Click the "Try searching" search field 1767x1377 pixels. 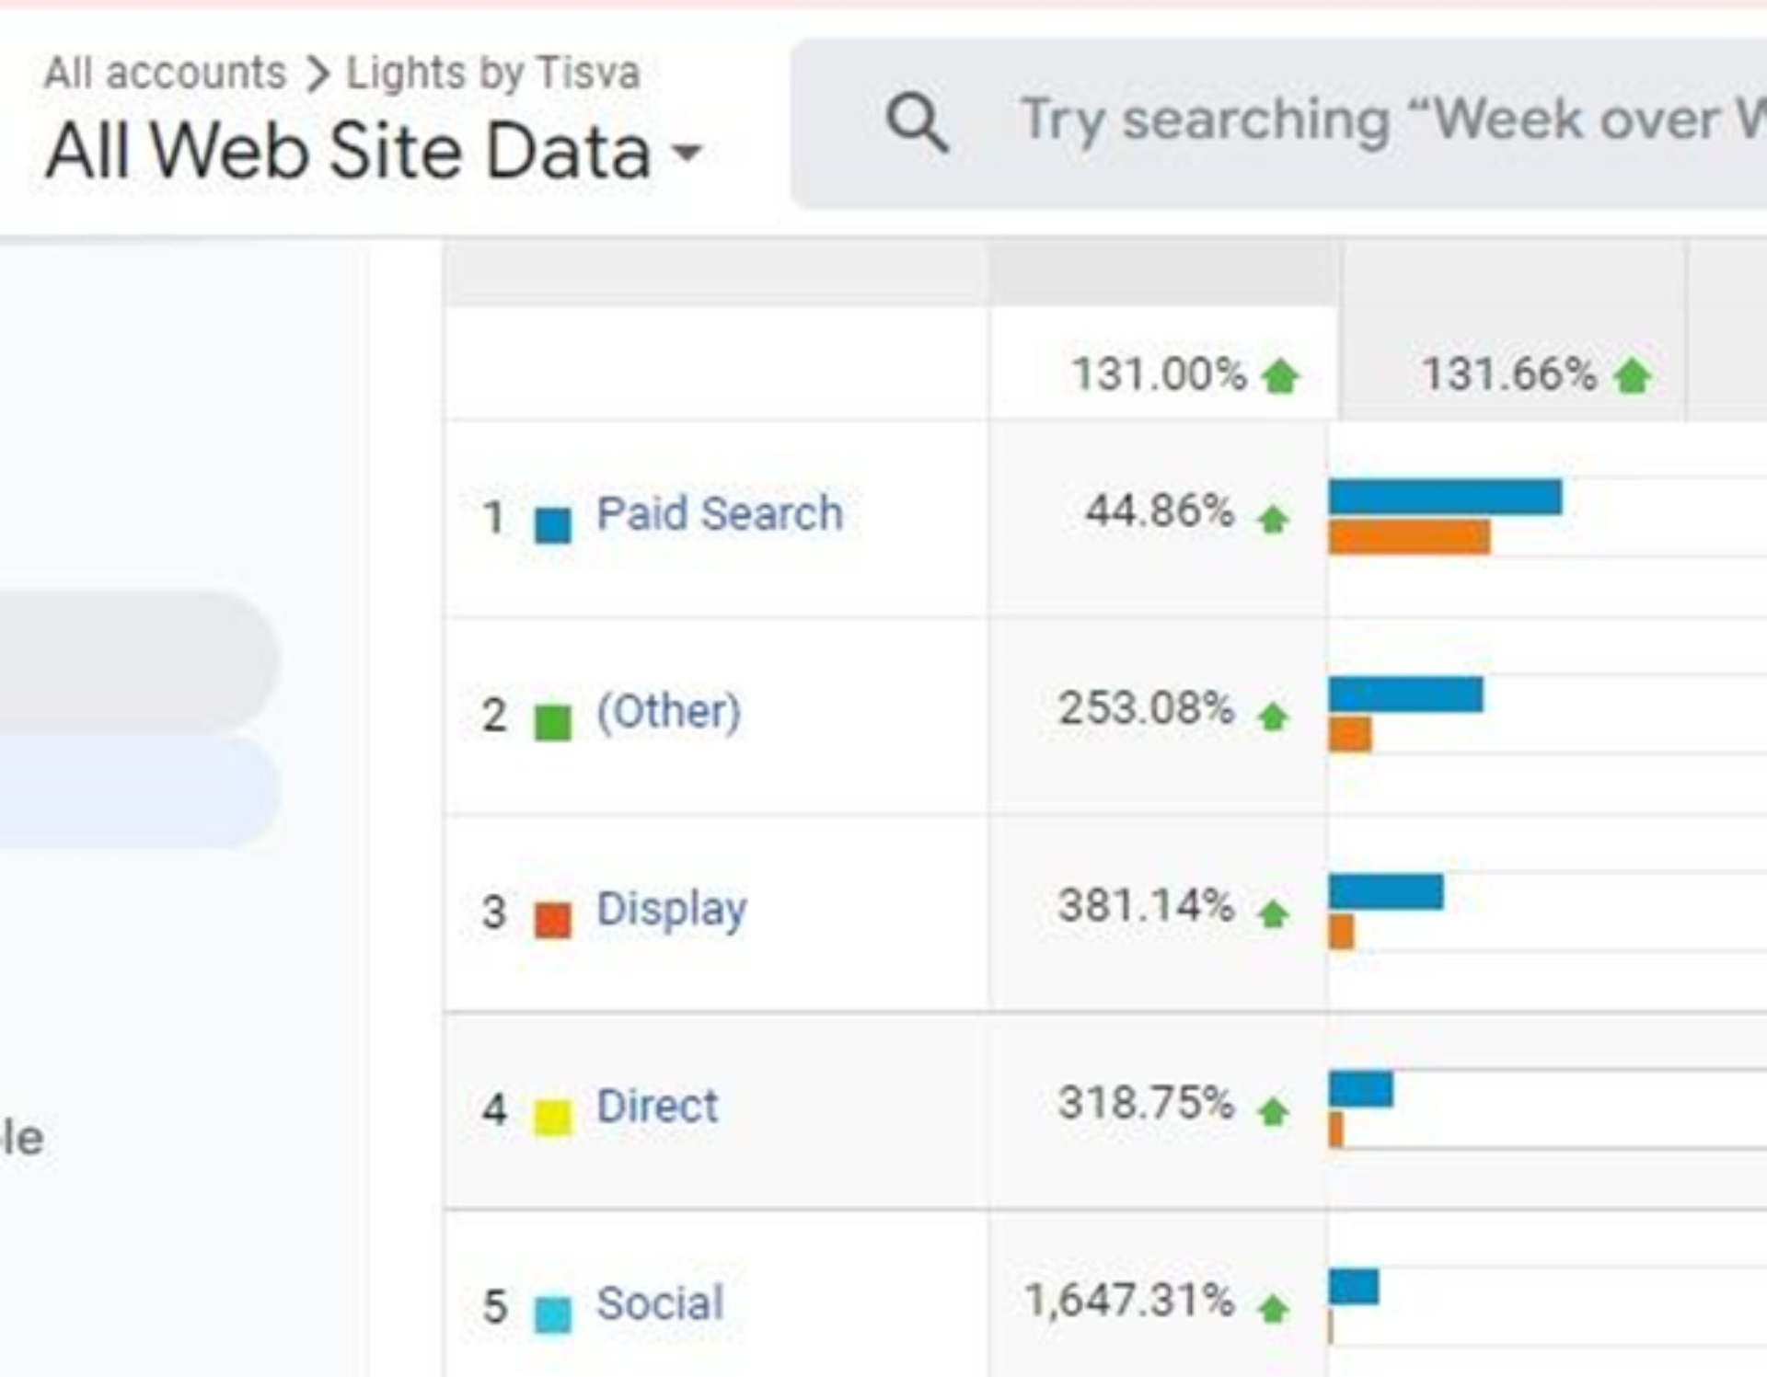[x=1380, y=122]
